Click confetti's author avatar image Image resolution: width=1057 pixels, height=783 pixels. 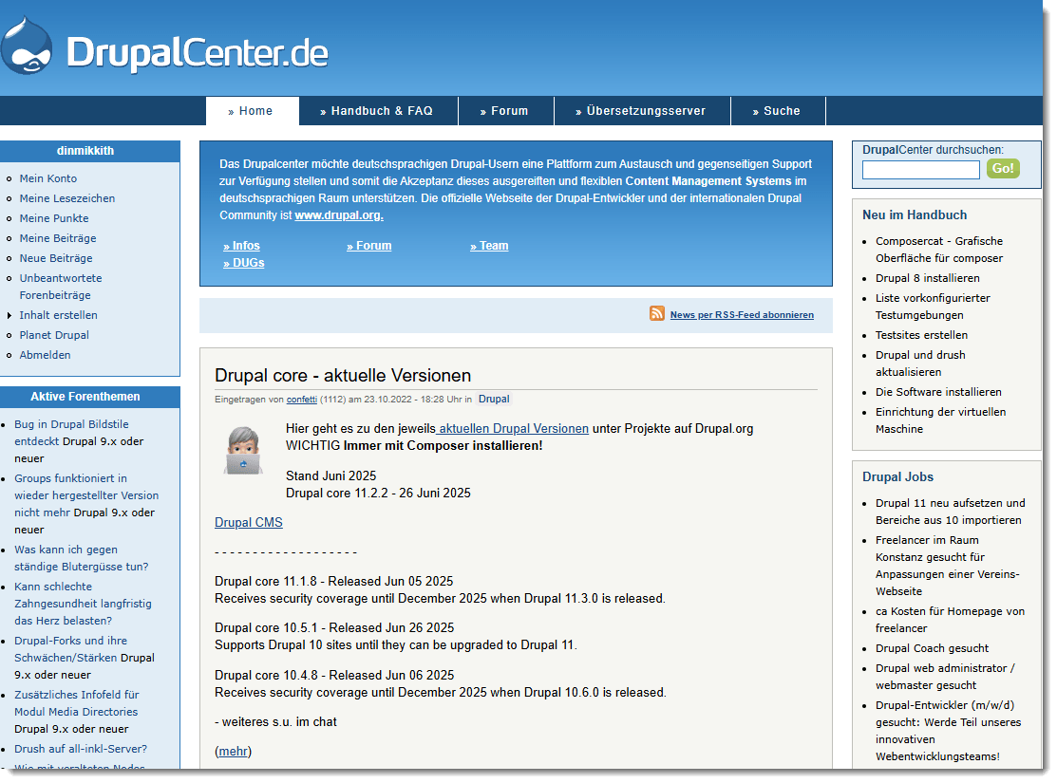coord(243,450)
